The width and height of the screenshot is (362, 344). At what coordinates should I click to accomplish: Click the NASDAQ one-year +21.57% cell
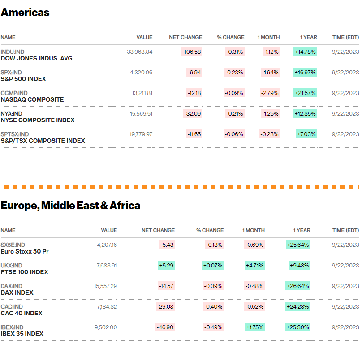pyautogui.click(x=305, y=93)
